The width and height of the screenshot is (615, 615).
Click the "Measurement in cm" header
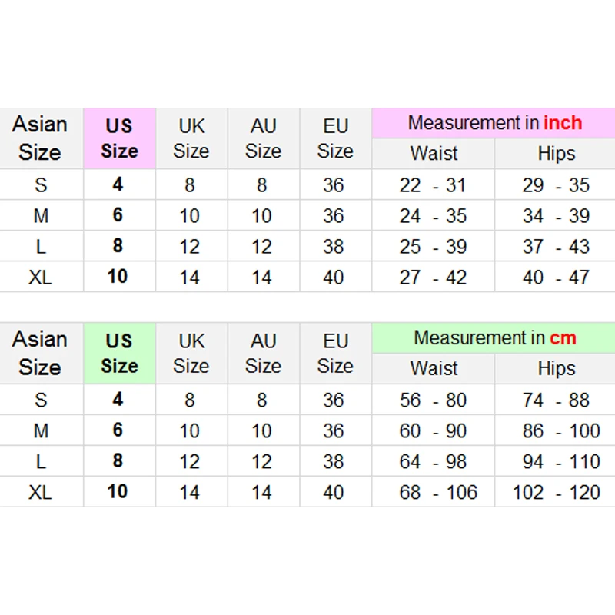pos(494,338)
